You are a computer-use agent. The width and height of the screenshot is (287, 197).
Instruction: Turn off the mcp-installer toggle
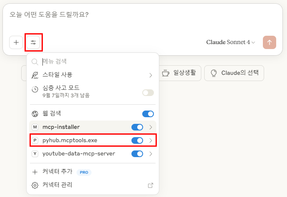pos(137,127)
